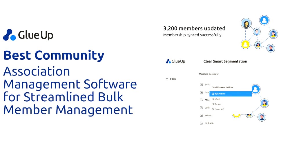Toggle the Jaskson member checkbox
This screenshot has height=152, width=290.
(x=201, y=123)
